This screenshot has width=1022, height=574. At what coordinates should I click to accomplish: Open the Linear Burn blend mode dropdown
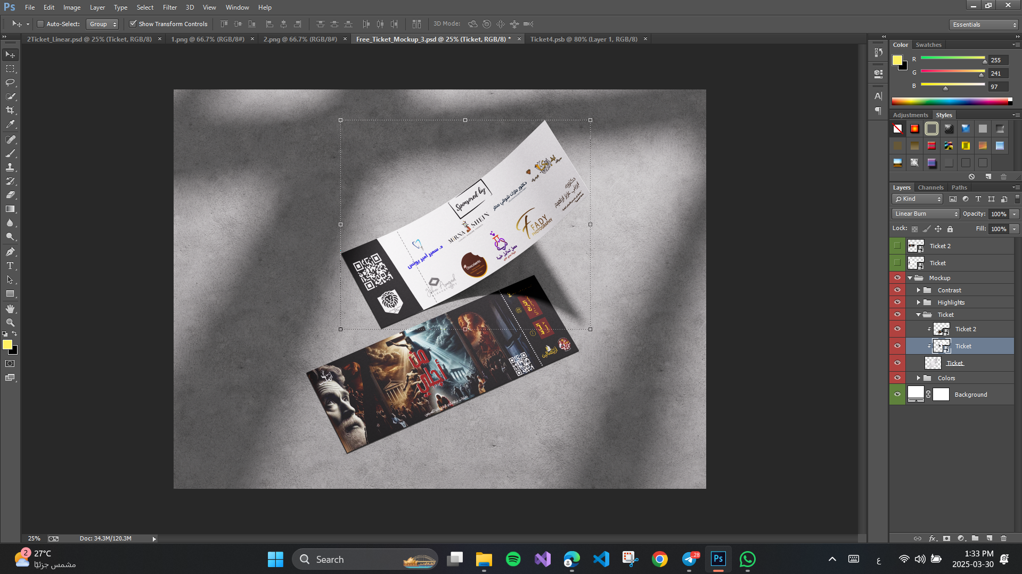pos(926,214)
